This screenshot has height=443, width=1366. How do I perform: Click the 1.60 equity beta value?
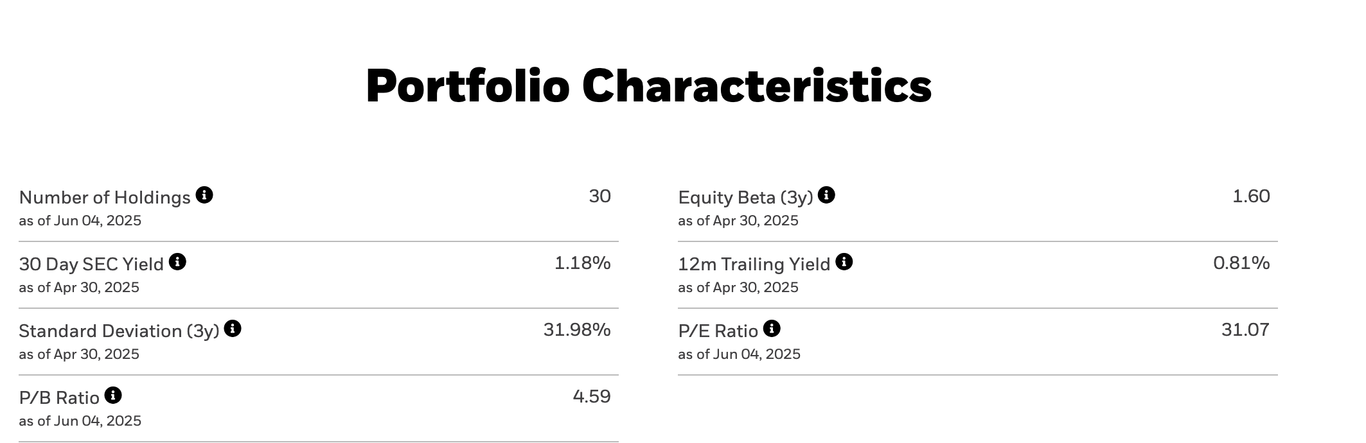1250,196
